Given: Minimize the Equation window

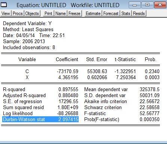Looking at the screenshot, I should 135,5.
